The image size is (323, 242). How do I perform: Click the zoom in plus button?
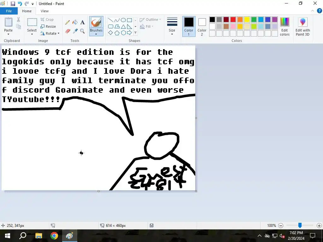click(x=319, y=226)
